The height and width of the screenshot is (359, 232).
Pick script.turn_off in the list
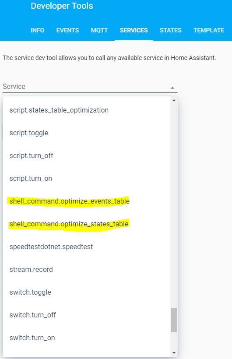click(86, 156)
